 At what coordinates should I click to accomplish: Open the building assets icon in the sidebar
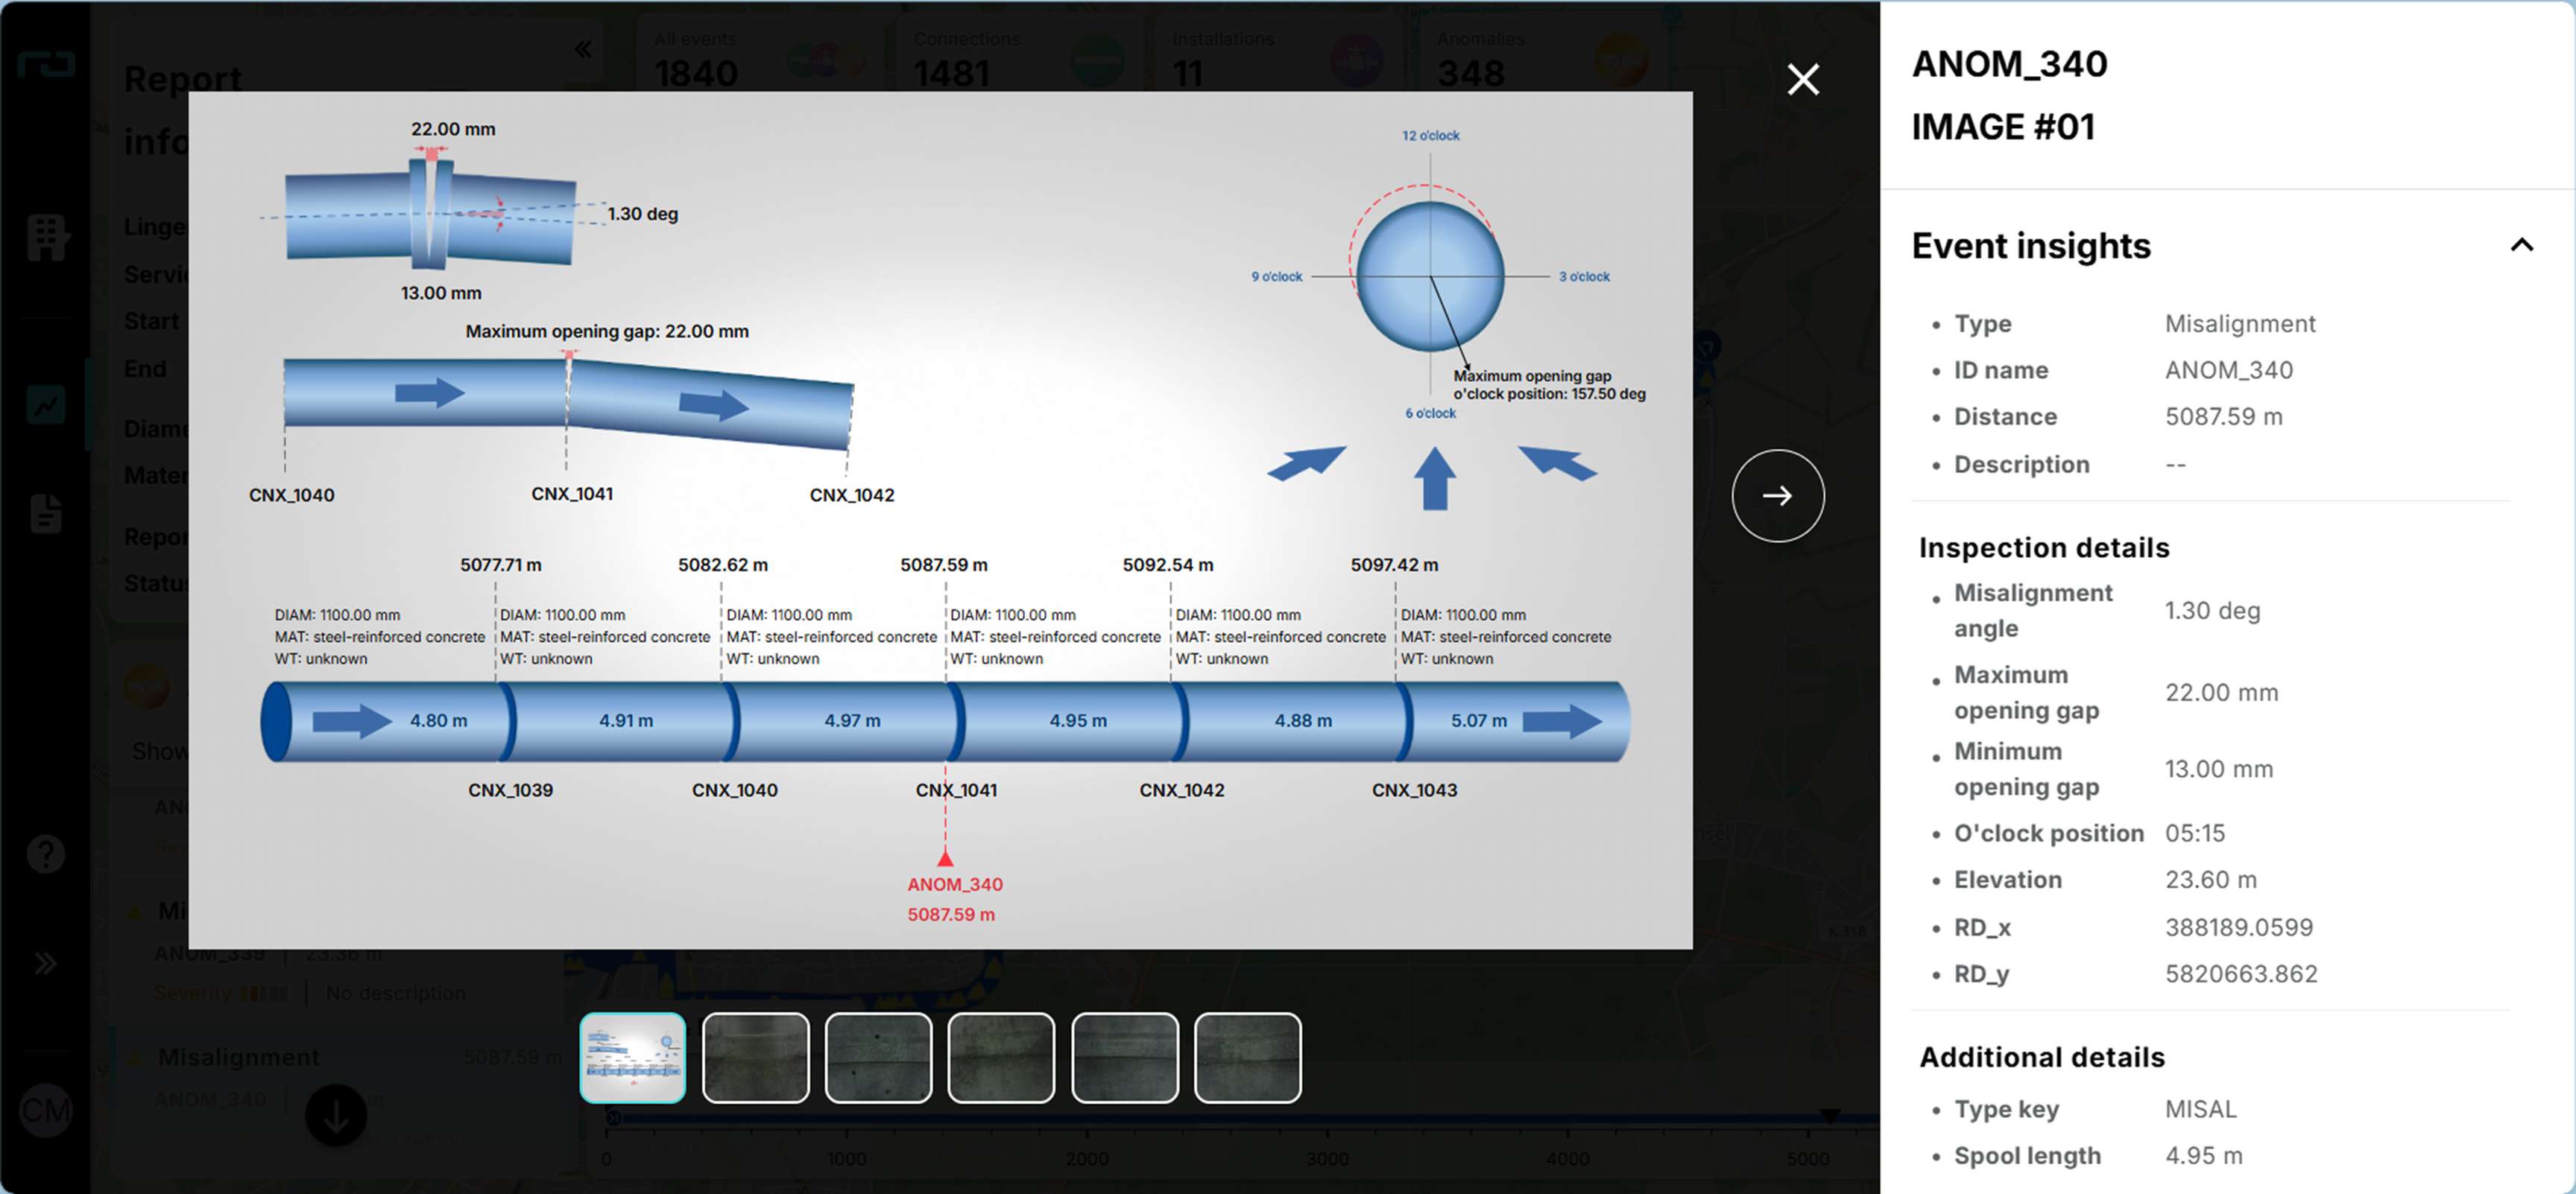47,238
